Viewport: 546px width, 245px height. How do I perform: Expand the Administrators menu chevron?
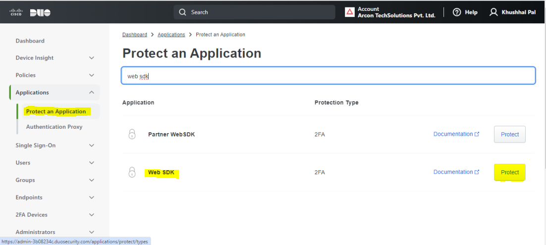point(92,232)
